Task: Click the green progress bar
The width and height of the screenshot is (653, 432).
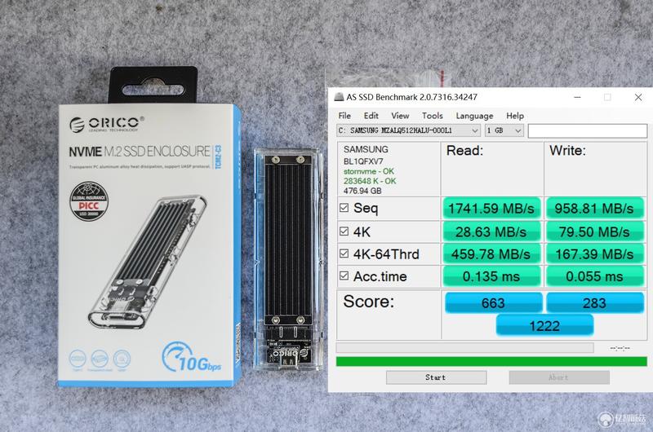Action: [491, 361]
